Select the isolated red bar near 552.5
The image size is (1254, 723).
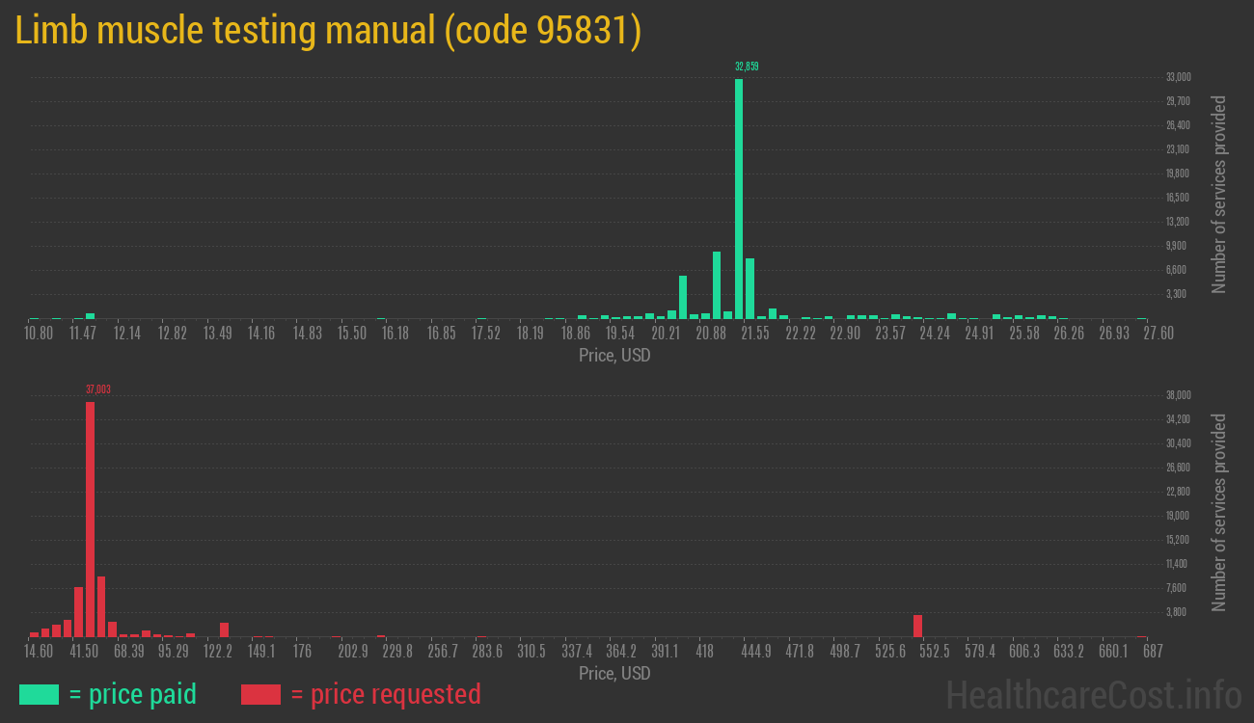[917, 626]
